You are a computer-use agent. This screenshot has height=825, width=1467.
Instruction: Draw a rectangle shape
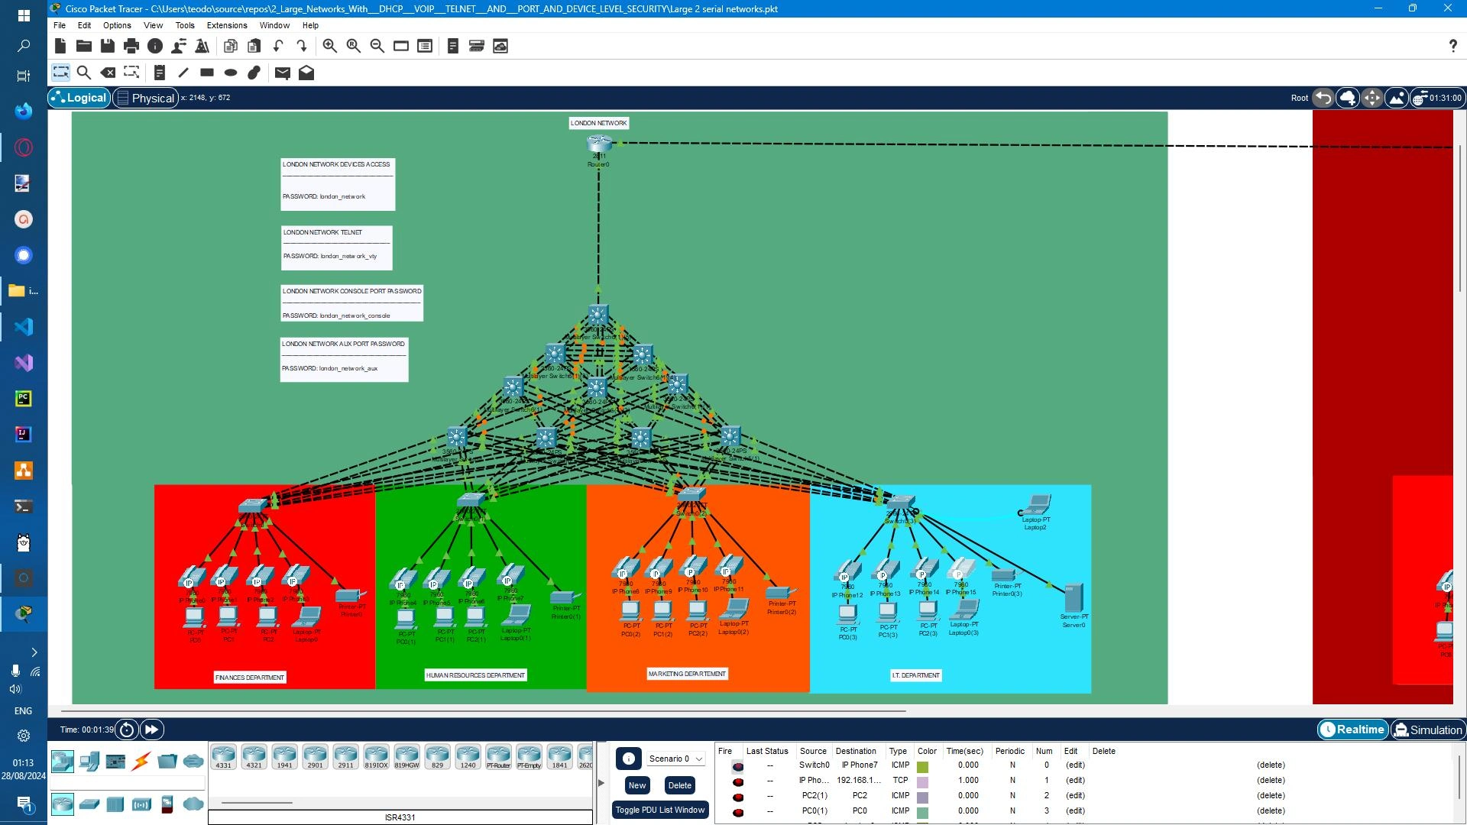pos(207,73)
